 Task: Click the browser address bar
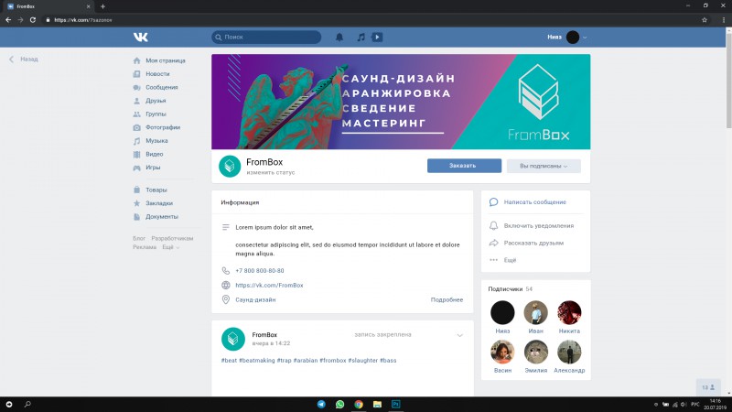pyautogui.click(x=369, y=20)
